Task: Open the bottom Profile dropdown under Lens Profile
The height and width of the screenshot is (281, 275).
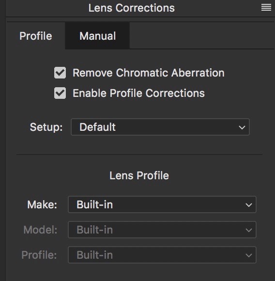Action: coord(162,255)
